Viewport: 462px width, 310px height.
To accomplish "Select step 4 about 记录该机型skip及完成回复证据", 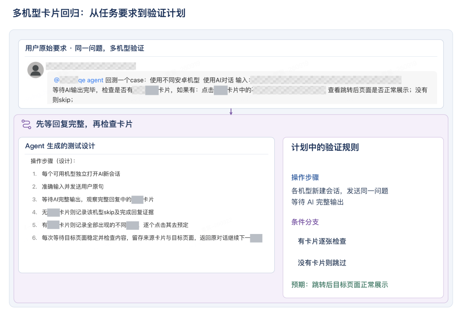I will [x=93, y=212].
